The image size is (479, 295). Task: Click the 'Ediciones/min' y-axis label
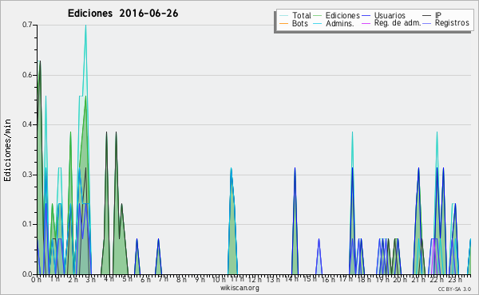[x=7, y=150]
